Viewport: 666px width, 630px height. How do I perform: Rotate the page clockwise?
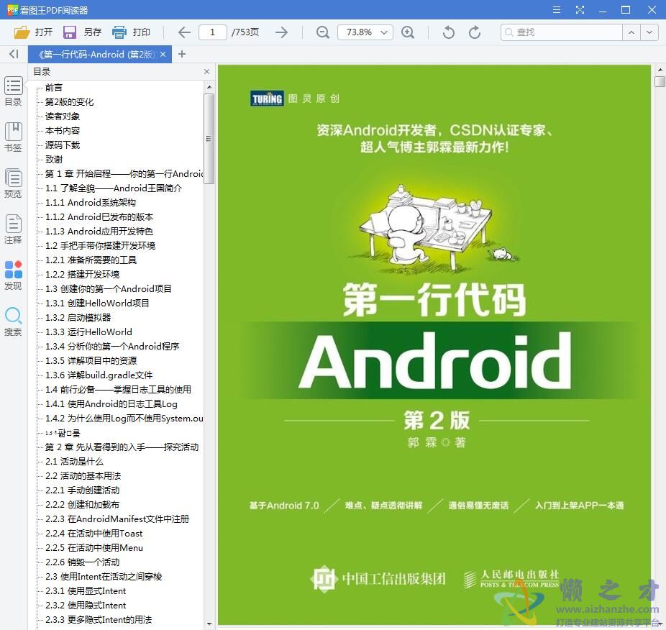pos(474,32)
